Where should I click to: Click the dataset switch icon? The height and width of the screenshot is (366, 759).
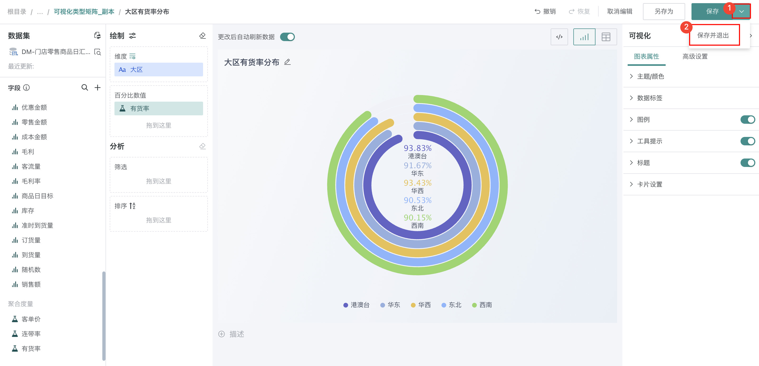pyautogui.click(x=97, y=36)
